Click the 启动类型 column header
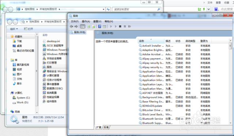234x136 pixels. (x=192, y=41)
